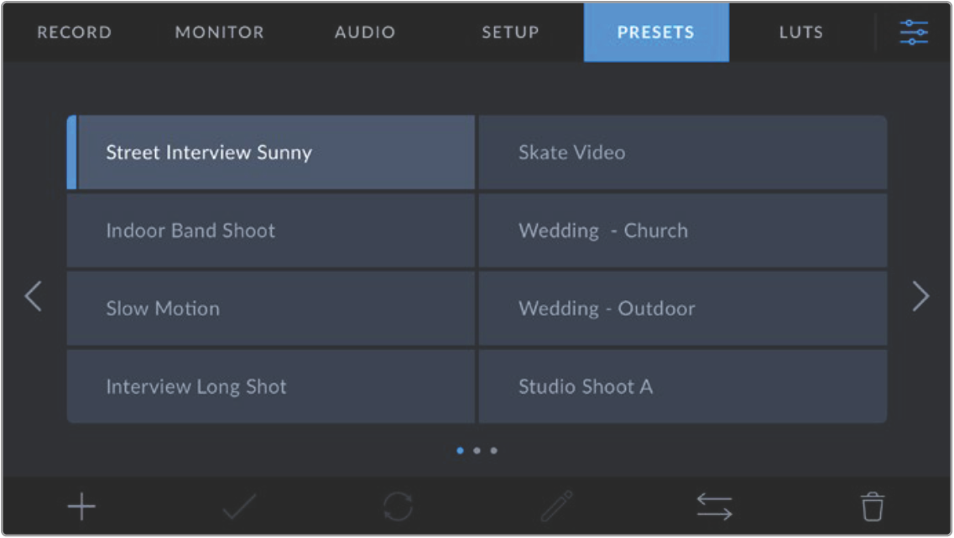This screenshot has height=538, width=954.
Task: Choose the Indoor Band Shoot preset
Action: click(271, 230)
